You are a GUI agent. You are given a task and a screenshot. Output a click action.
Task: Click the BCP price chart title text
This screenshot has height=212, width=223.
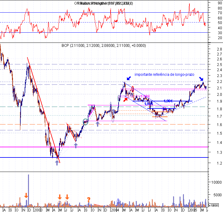(x=104, y=46)
